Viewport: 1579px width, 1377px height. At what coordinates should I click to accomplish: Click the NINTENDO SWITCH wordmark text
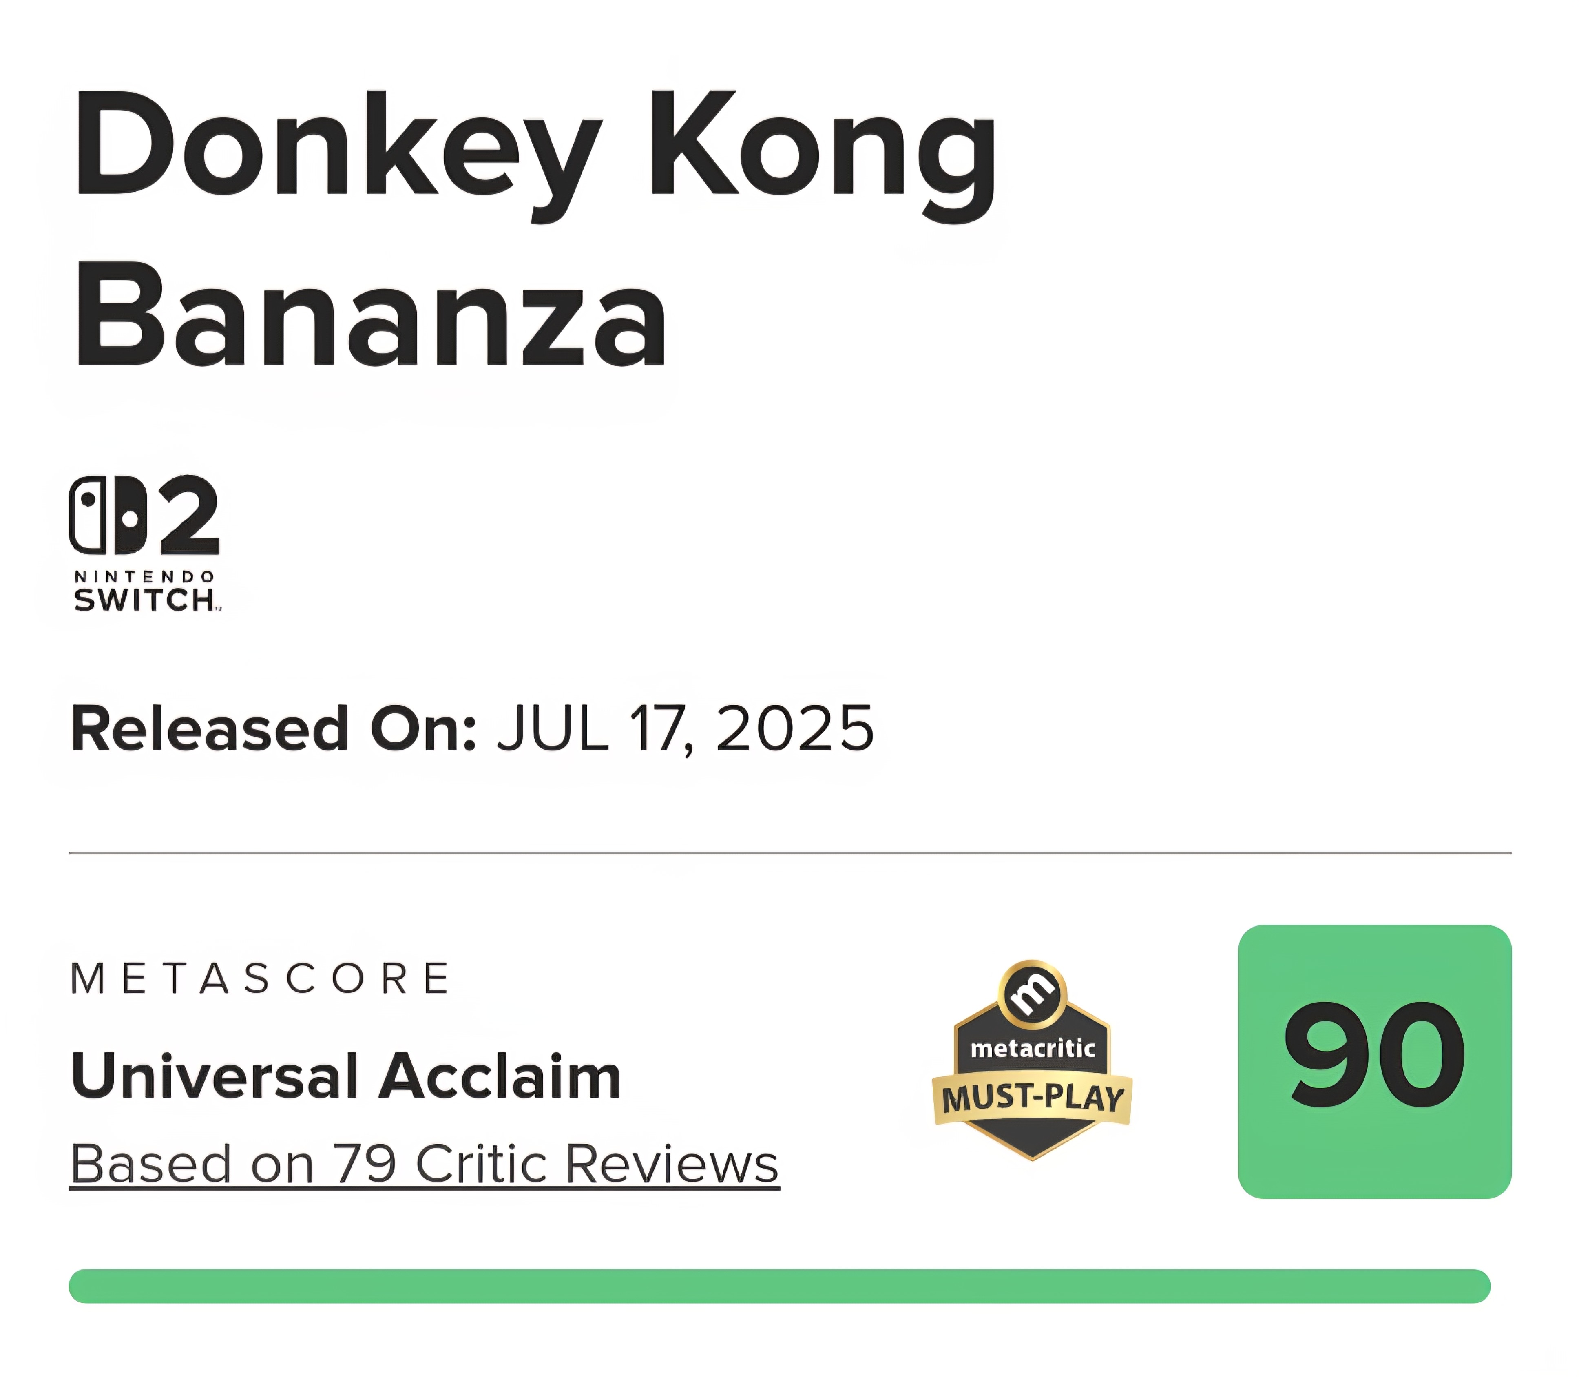click(x=146, y=592)
